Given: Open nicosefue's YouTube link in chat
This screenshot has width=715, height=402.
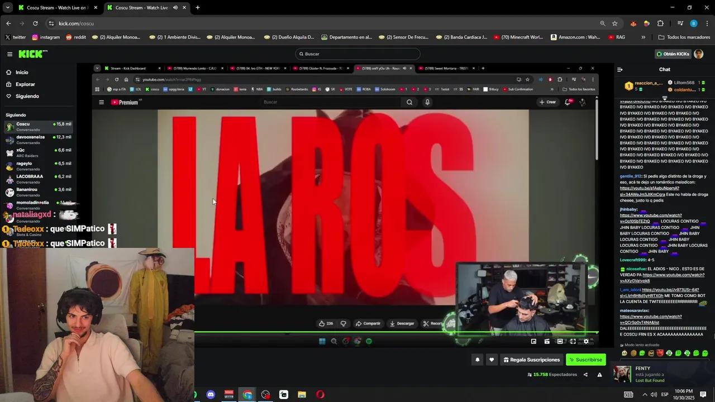Looking at the screenshot, I should pos(662,277).
